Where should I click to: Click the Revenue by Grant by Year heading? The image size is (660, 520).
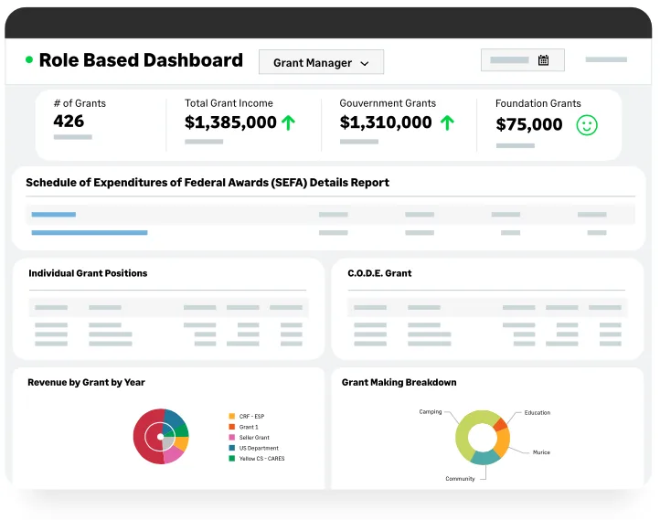point(86,382)
